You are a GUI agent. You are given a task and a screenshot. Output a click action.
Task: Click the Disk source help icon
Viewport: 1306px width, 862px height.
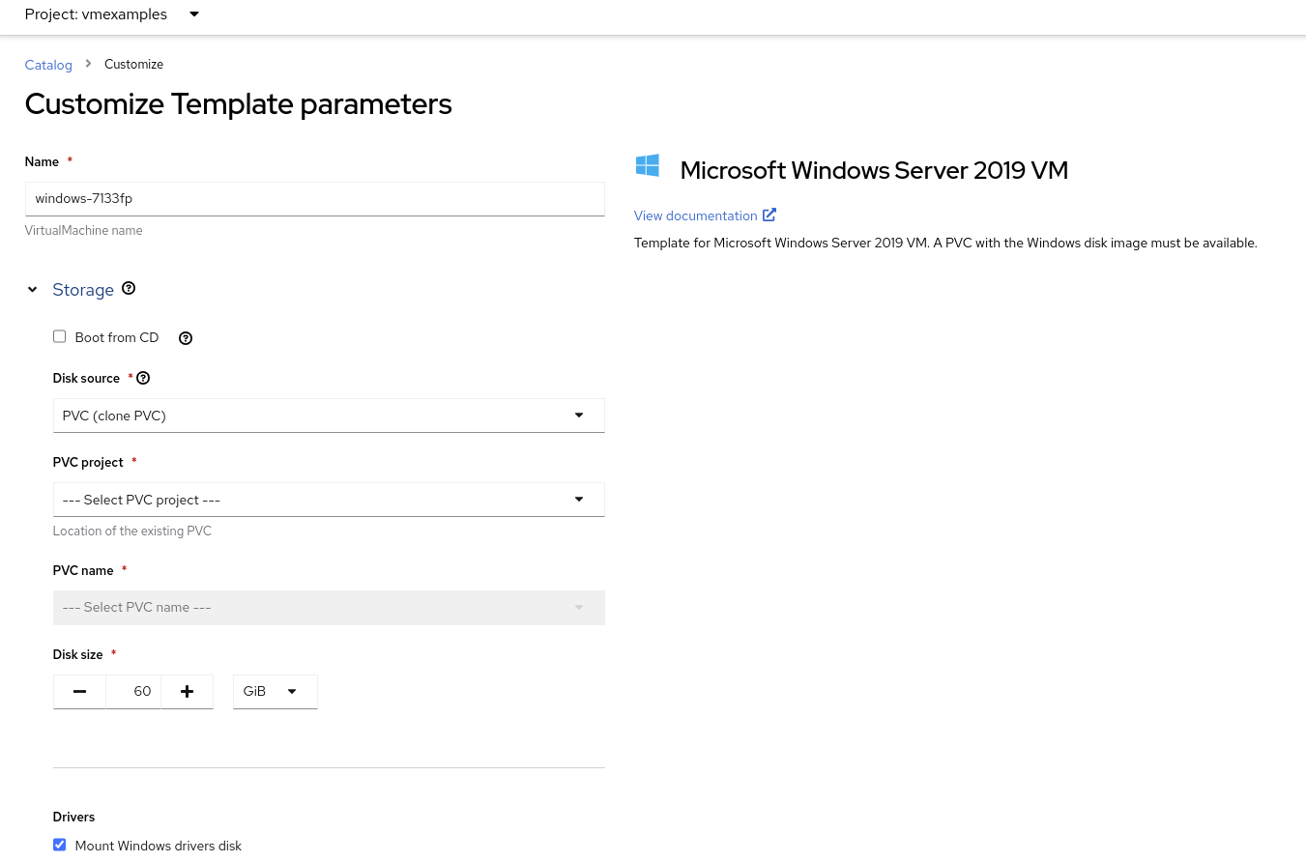(x=143, y=378)
